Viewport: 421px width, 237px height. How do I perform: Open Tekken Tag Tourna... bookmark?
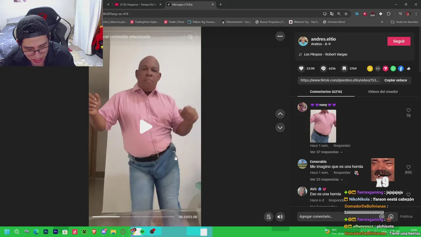pos(202,22)
